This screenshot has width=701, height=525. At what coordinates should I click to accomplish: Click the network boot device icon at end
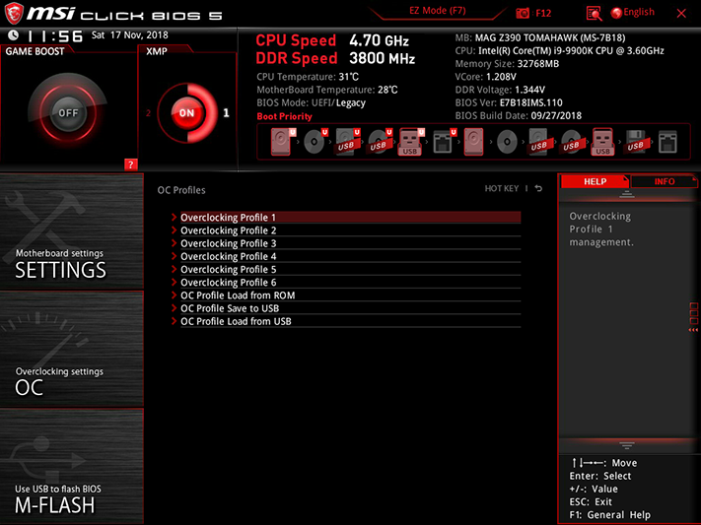pos(667,142)
